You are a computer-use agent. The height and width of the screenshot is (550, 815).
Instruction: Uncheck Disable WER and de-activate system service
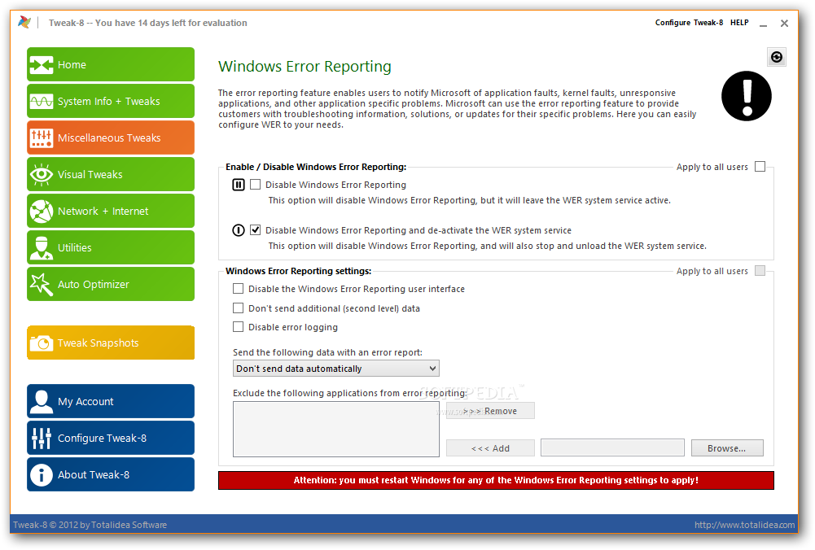click(255, 230)
